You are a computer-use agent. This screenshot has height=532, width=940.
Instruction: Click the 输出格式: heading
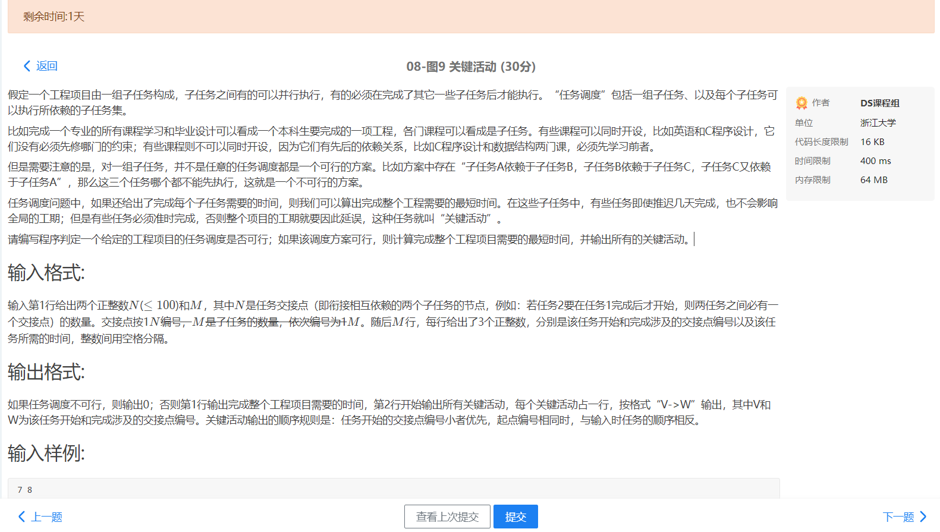46,372
